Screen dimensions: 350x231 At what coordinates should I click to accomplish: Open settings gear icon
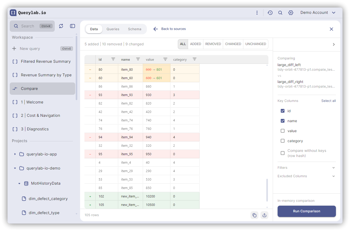tap(291, 13)
